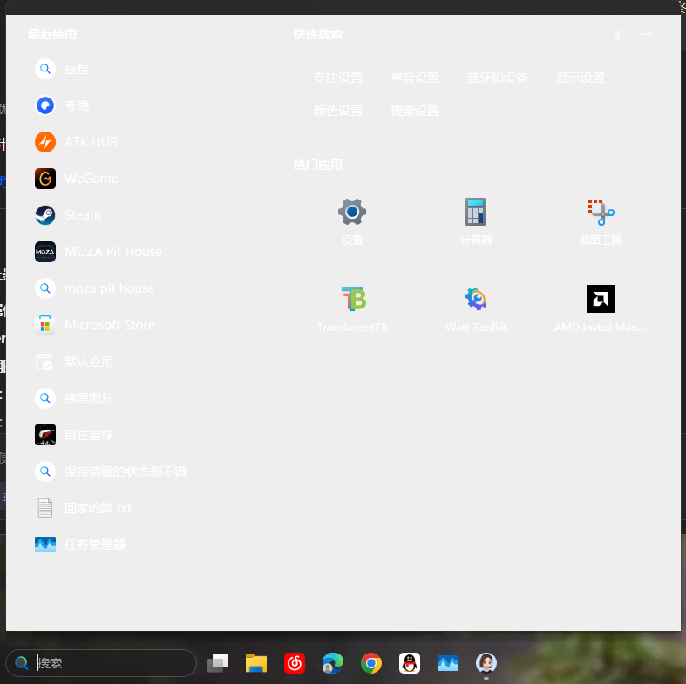Open 截图工具 snipping tool
The image size is (686, 684).
601,220
